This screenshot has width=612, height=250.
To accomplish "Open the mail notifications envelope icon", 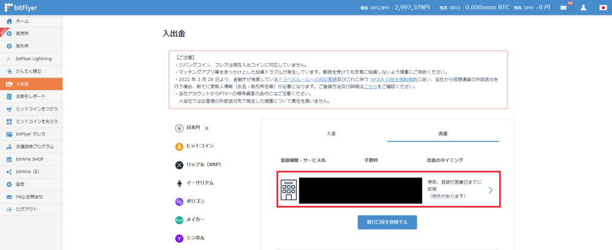I will pyautogui.click(x=563, y=8).
